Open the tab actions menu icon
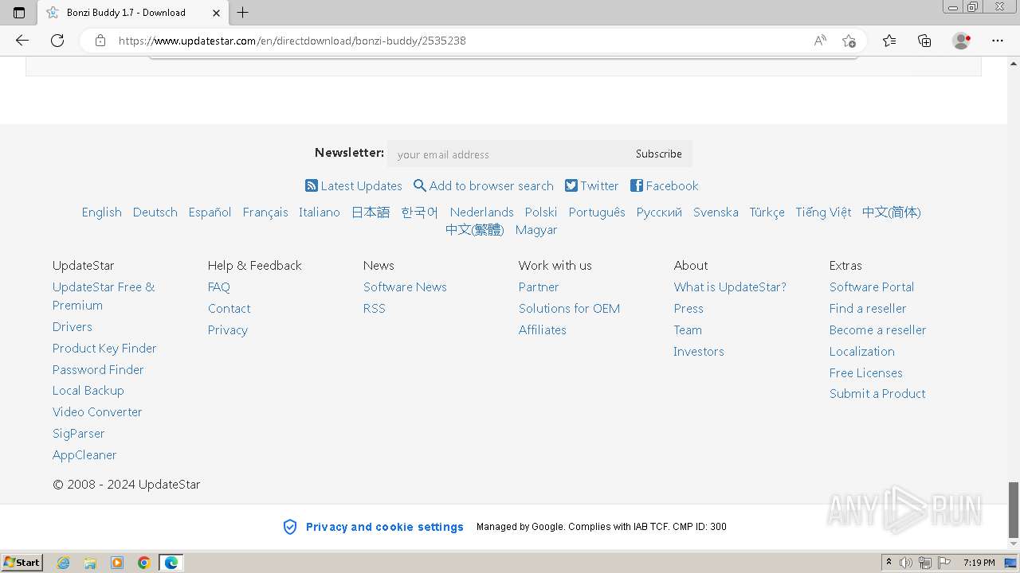The height and width of the screenshot is (573, 1020). coord(19,13)
